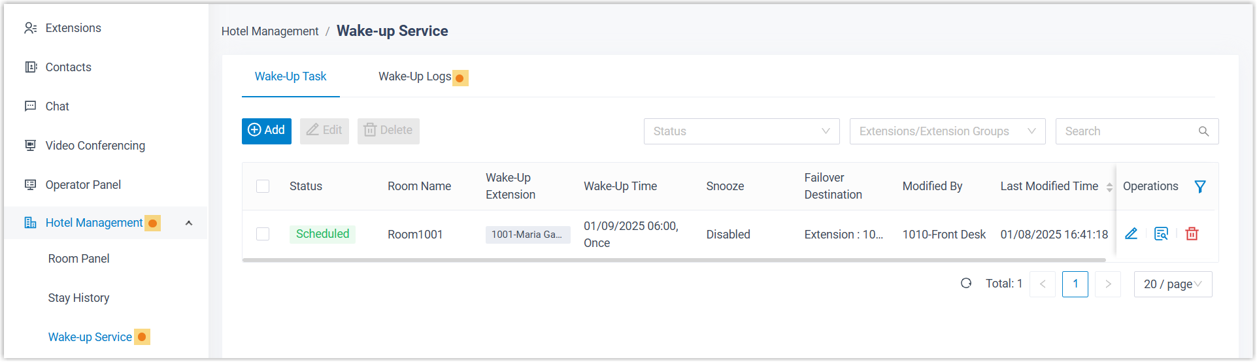The width and height of the screenshot is (1257, 362).
Task: Click the Add button
Action: (267, 131)
